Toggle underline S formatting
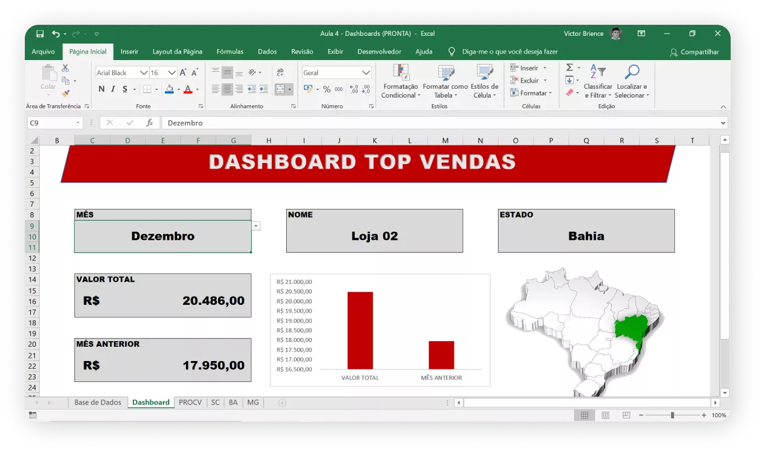Image resolution: width=761 pixels, height=452 pixels. tap(125, 89)
